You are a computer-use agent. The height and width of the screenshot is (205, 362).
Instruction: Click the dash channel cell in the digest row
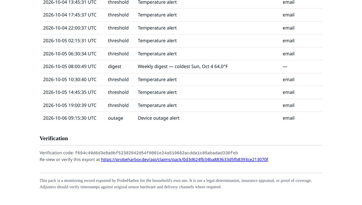(x=285, y=67)
